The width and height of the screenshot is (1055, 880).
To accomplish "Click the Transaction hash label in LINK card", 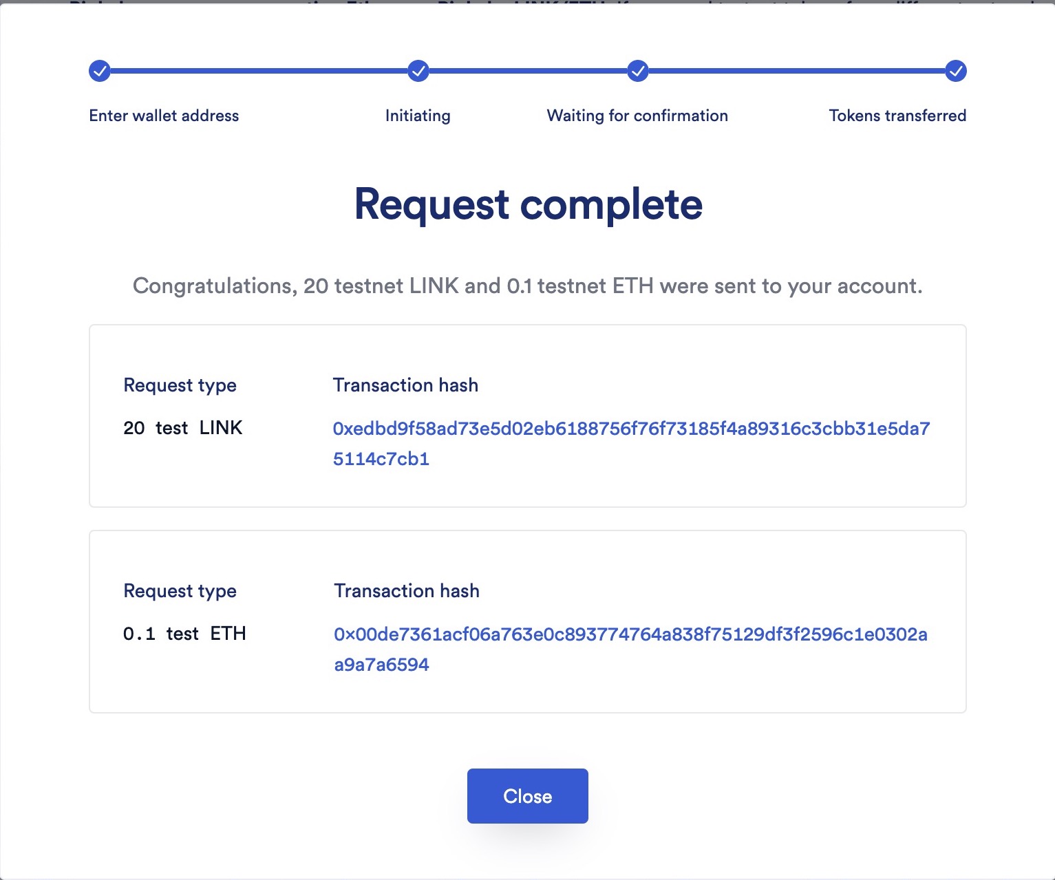I will point(405,385).
